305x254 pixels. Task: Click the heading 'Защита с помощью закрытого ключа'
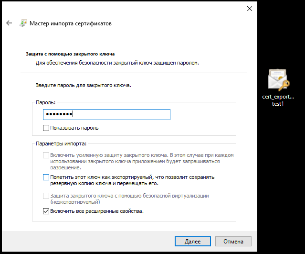[x=70, y=55]
